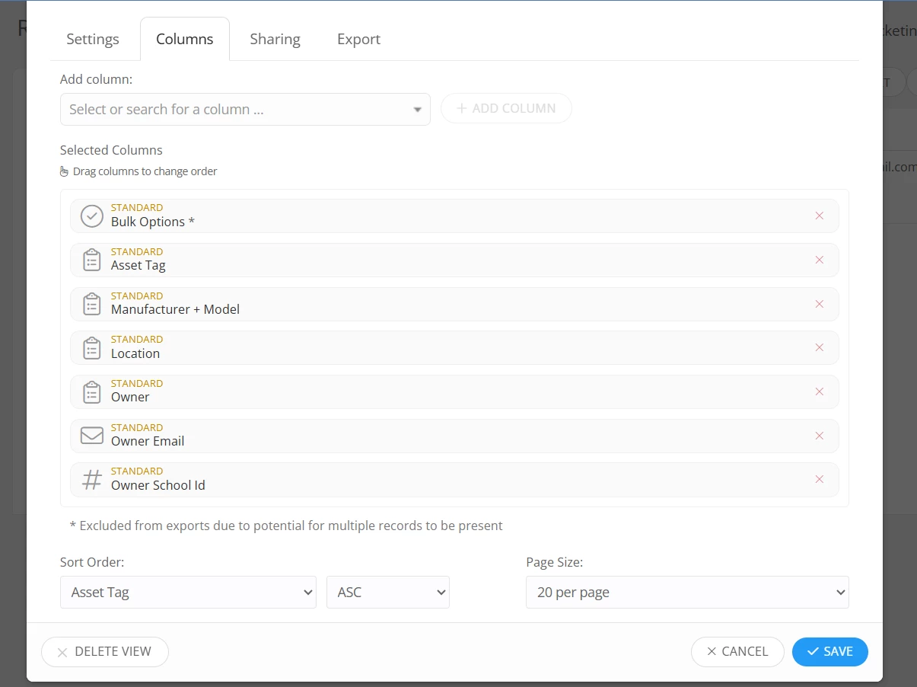
Task: Remove the Manufacturer + Model column
Action: tap(820, 304)
